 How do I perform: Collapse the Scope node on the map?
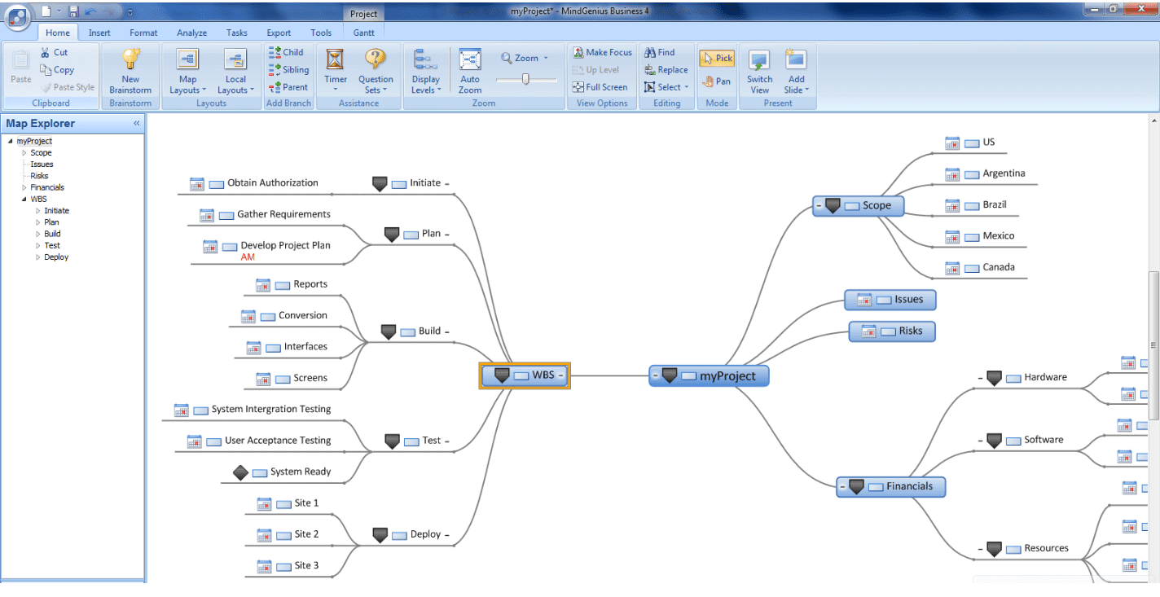(818, 206)
